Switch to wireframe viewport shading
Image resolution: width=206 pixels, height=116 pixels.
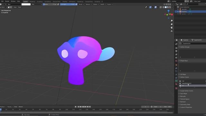pos(164,7)
